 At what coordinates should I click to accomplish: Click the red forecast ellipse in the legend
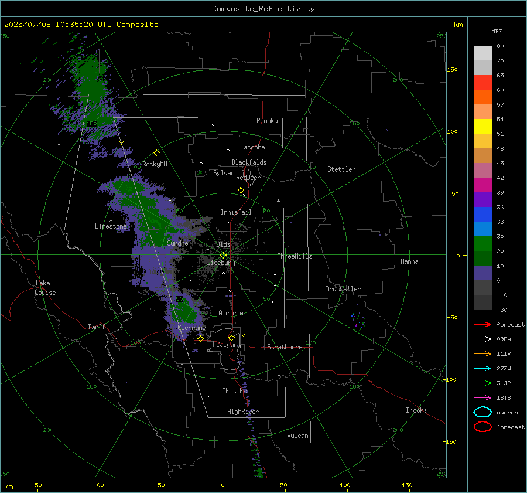[x=482, y=427]
